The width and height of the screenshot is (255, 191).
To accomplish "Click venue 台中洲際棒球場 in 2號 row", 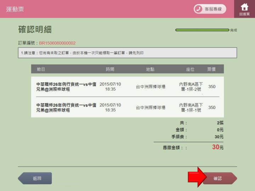I will pyautogui.click(x=151, y=87).
